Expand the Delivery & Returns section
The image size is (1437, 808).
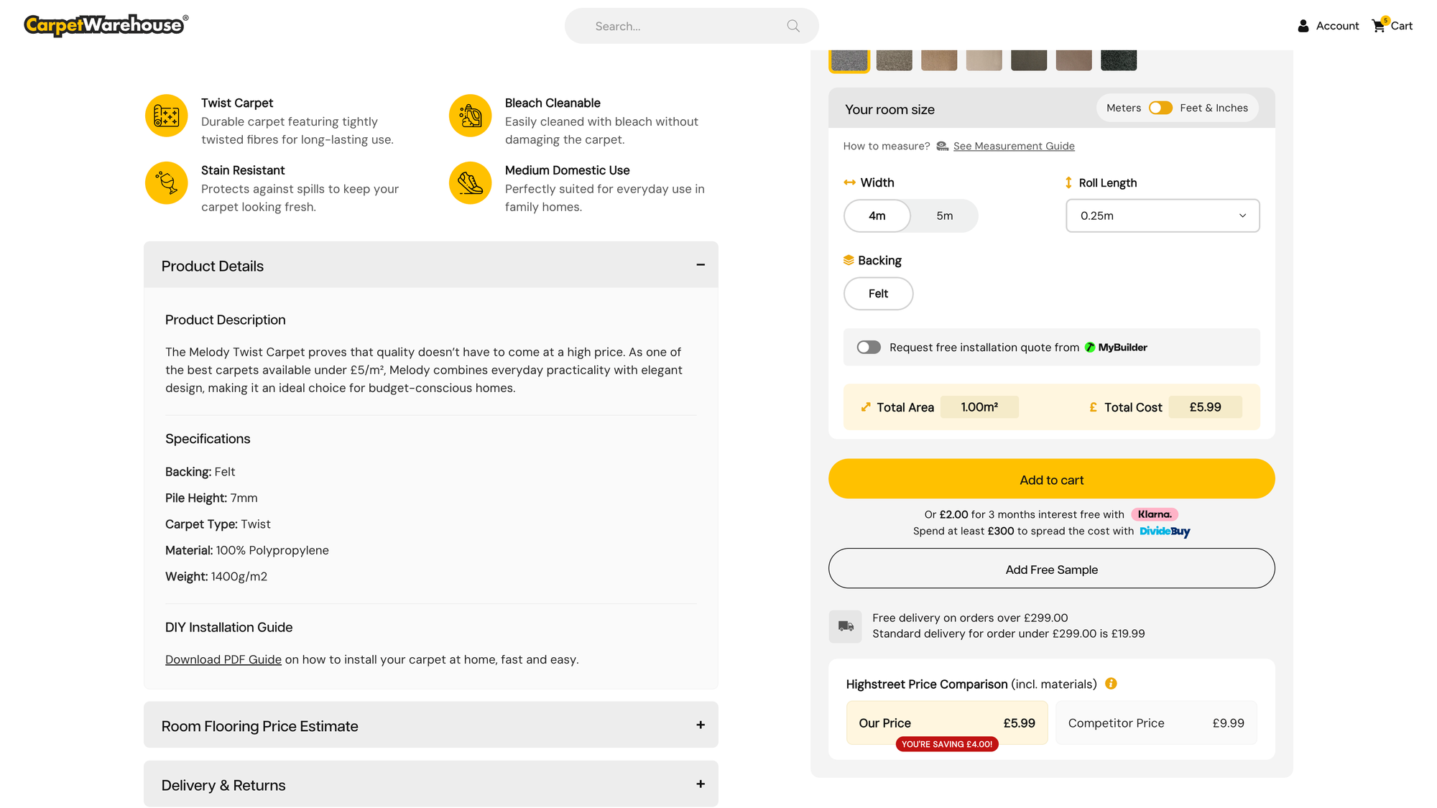tap(430, 784)
